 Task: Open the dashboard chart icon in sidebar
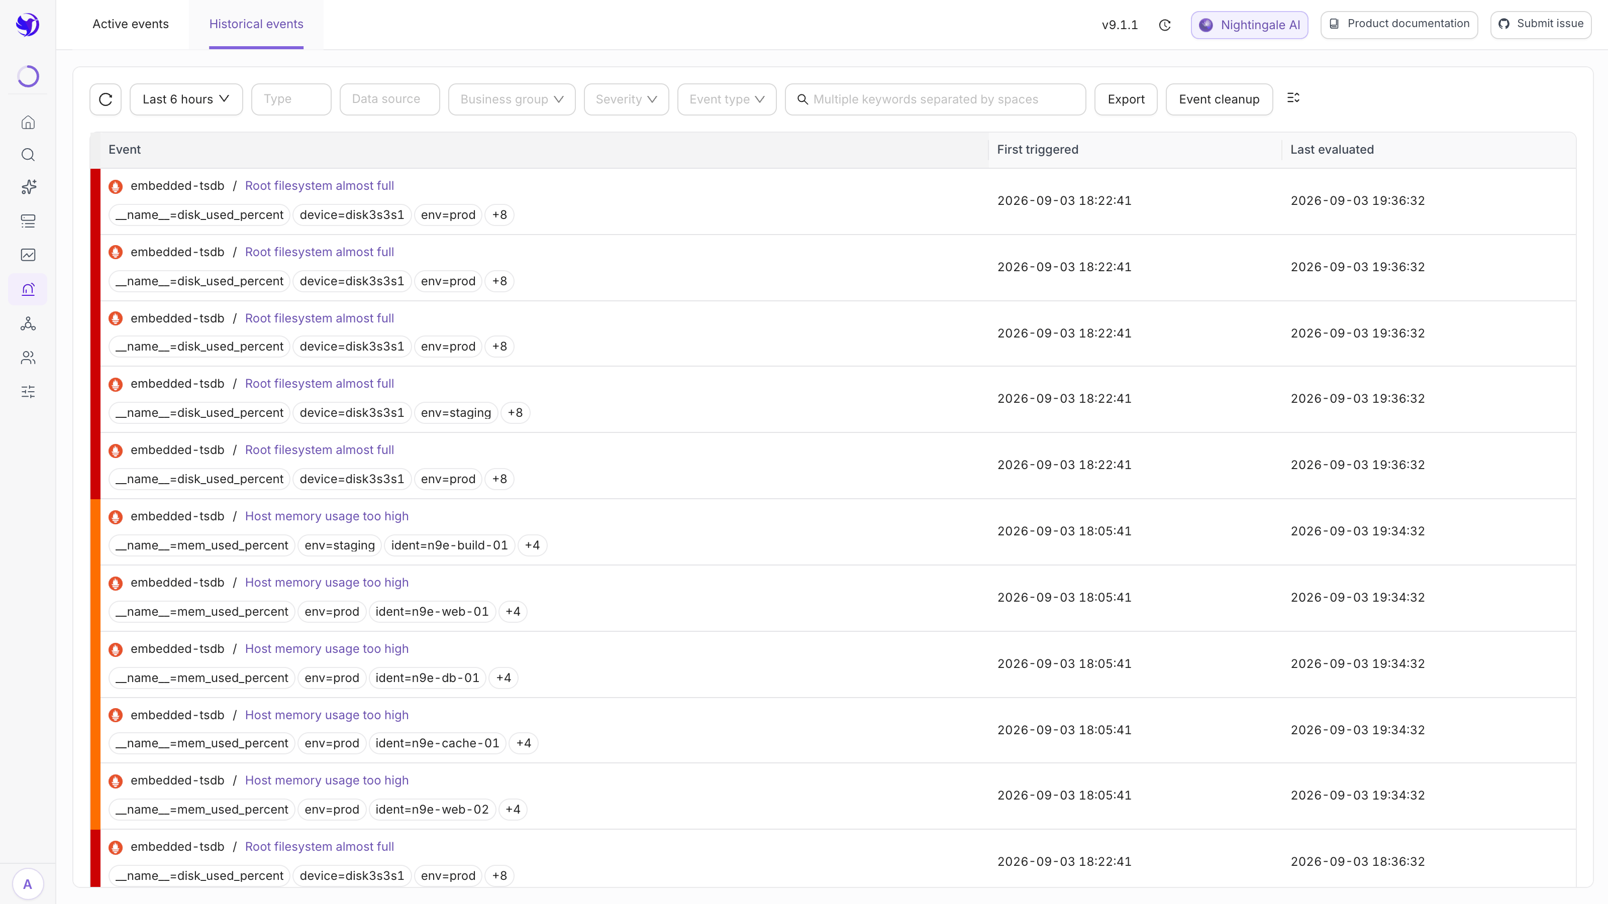tap(28, 255)
